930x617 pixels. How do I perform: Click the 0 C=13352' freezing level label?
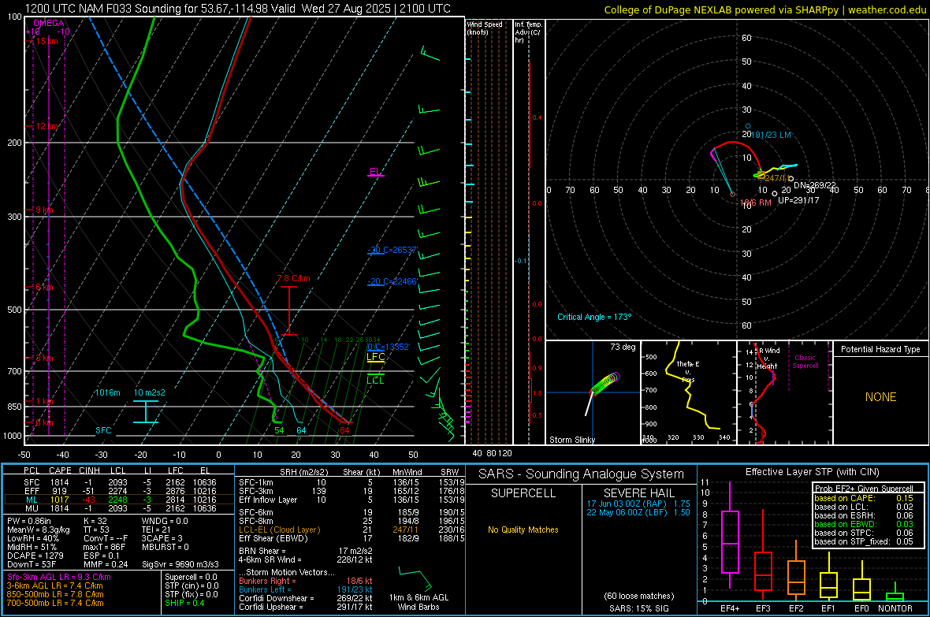[389, 347]
